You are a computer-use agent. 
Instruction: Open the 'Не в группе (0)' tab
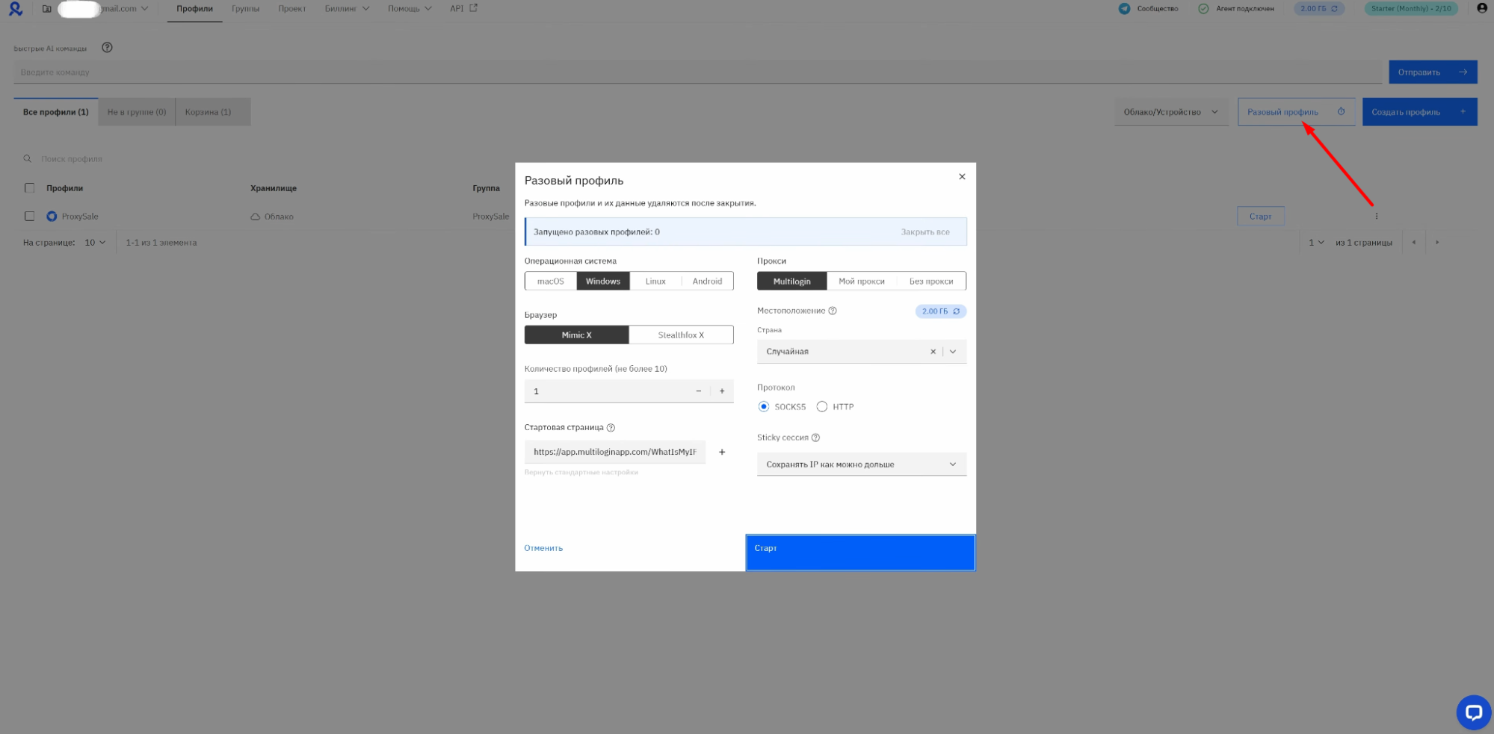137,112
